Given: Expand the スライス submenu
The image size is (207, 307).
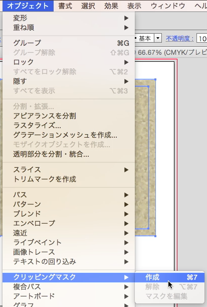Looking at the screenshot, I should pyautogui.click(x=69, y=170).
